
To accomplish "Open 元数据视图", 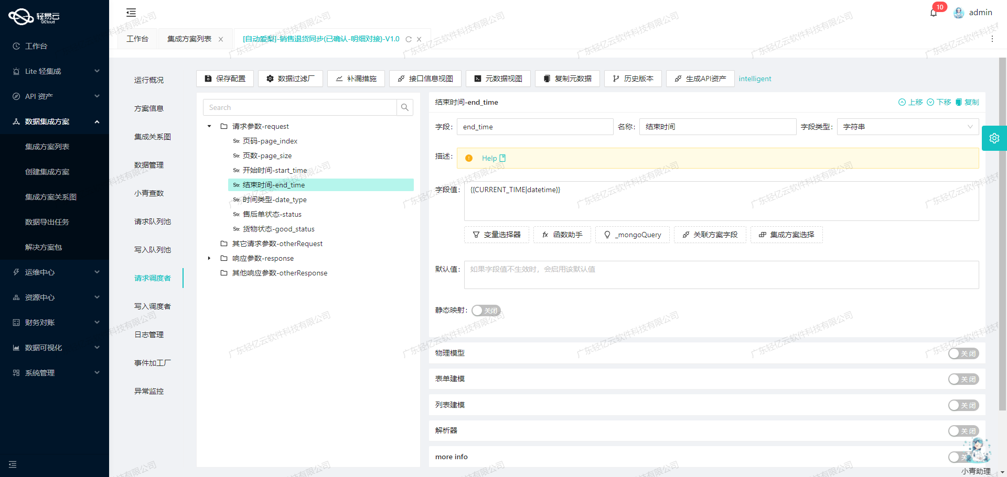I will (x=498, y=79).
